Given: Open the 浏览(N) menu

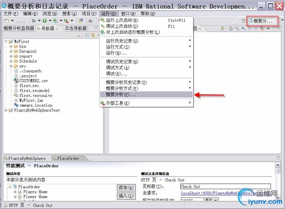Looking at the screenshot, I should coord(50,14).
